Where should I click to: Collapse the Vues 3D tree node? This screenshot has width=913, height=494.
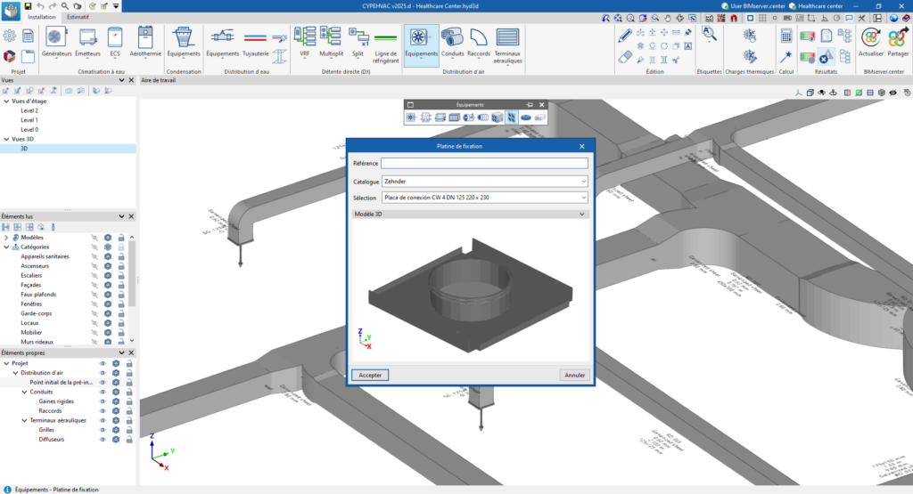[x=6, y=140]
